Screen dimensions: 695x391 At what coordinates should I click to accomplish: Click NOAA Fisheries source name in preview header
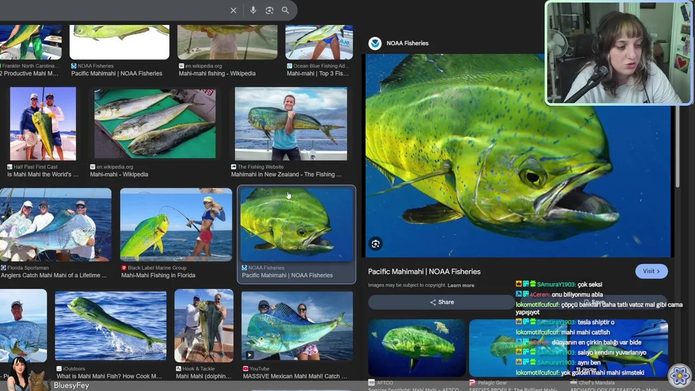[x=407, y=43]
